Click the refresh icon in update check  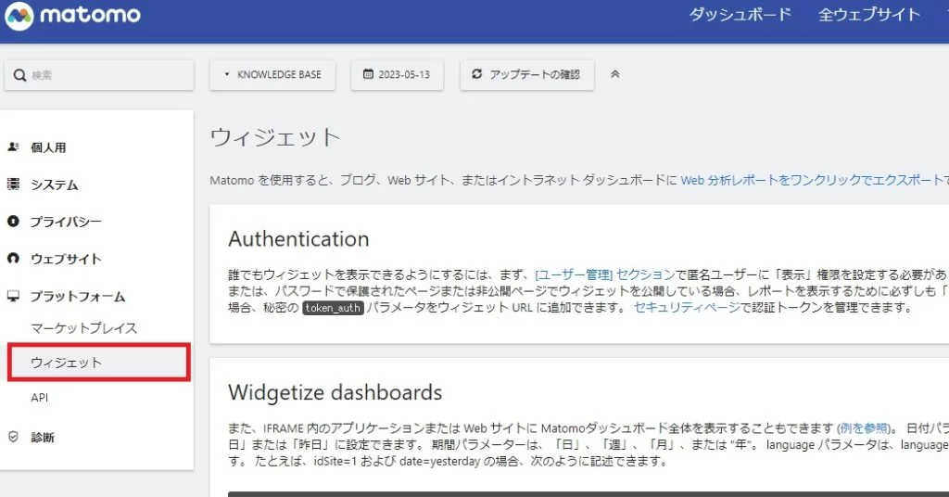(477, 74)
